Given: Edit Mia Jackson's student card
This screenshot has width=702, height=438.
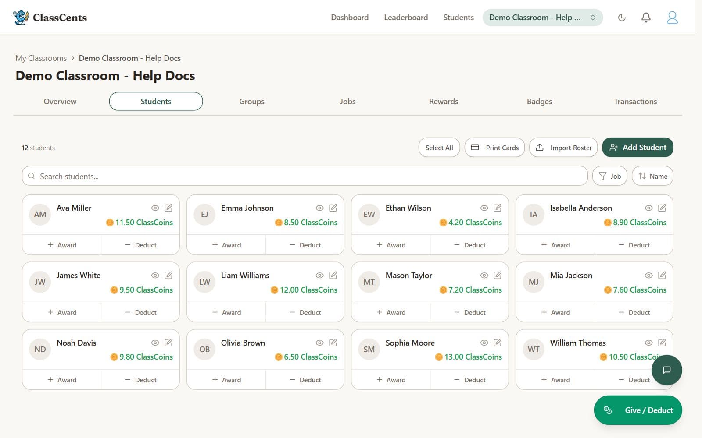Looking at the screenshot, I should 662,276.
